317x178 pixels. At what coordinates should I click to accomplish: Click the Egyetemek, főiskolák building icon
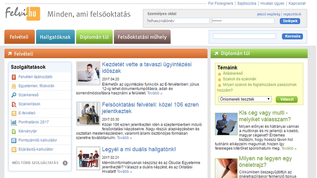click(x=14, y=86)
